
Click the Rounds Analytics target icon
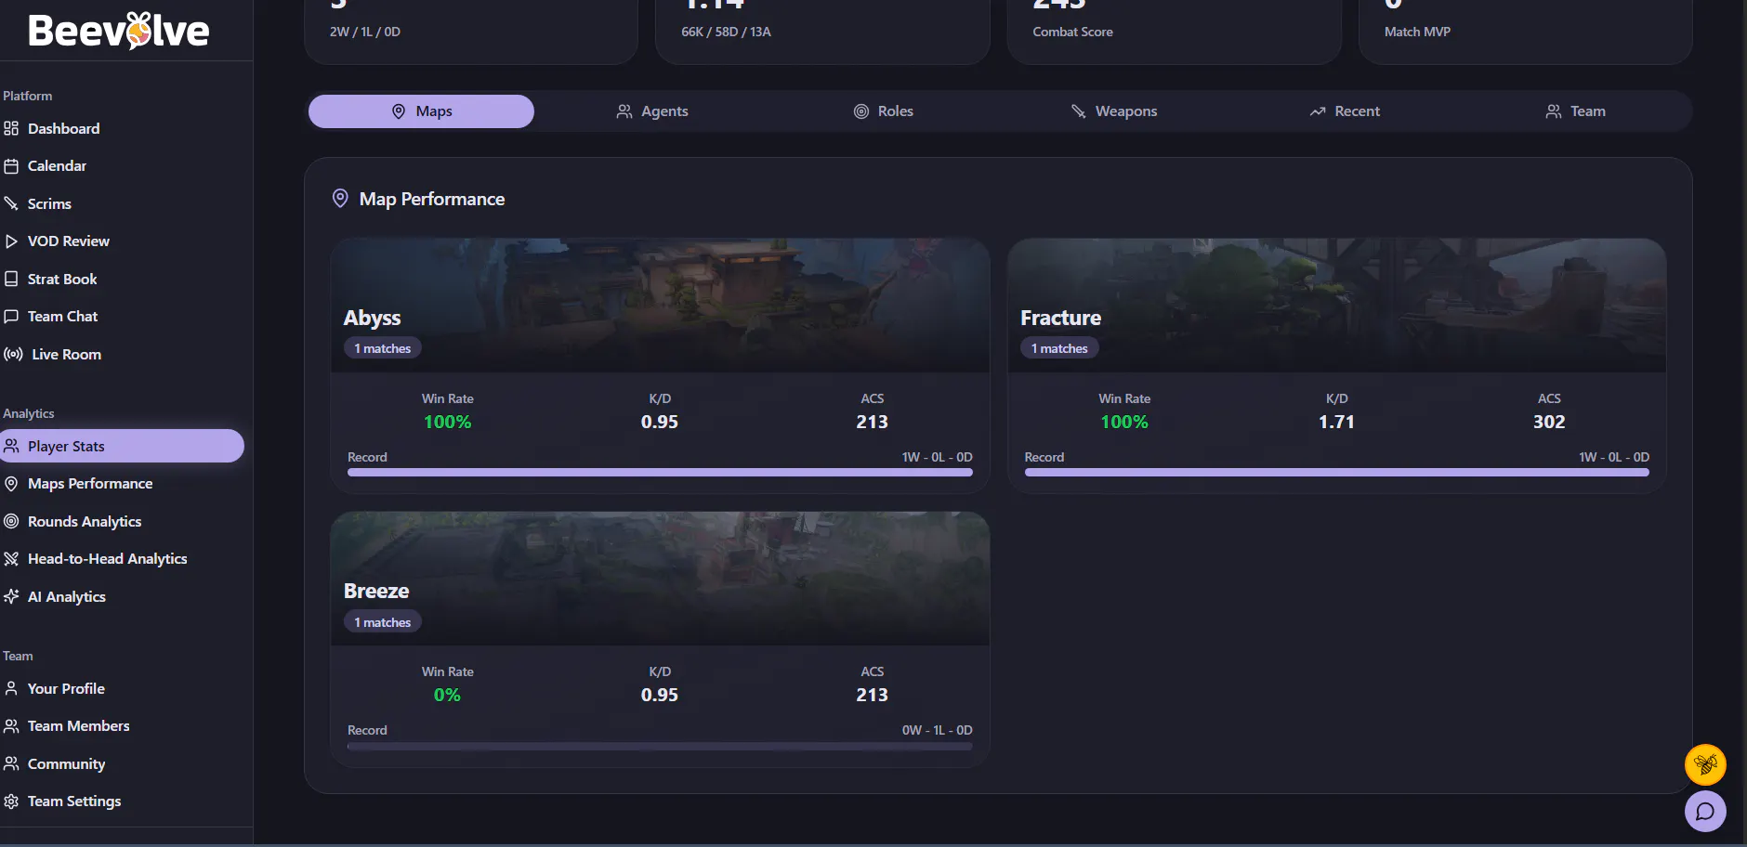(x=11, y=522)
